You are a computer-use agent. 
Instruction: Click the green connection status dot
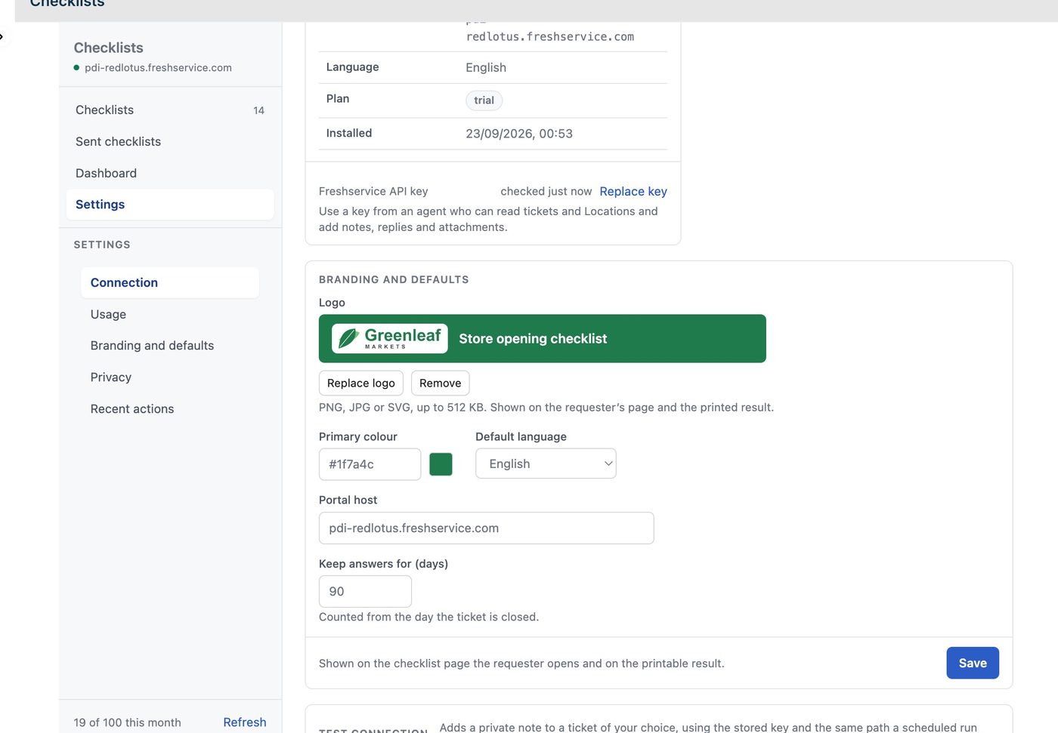coord(76,68)
